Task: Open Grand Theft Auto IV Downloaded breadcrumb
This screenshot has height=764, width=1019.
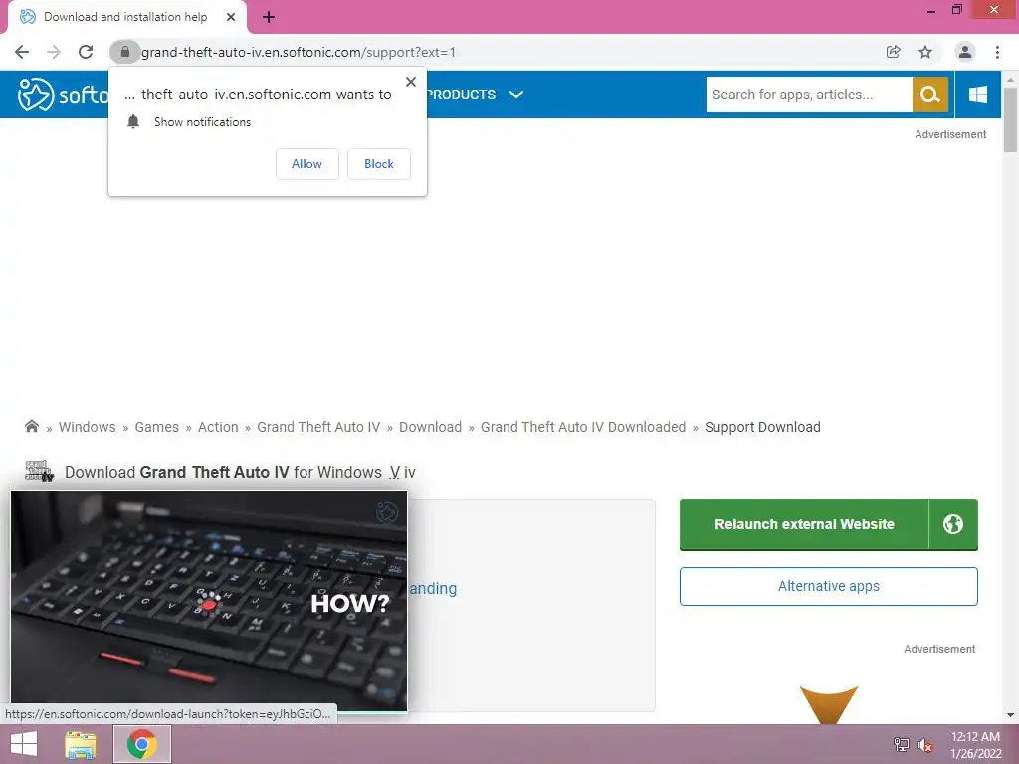Action: click(583, 427)
